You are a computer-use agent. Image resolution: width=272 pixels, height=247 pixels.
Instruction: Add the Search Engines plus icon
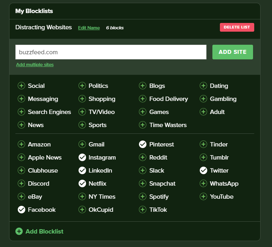click(x=21, y=112)
